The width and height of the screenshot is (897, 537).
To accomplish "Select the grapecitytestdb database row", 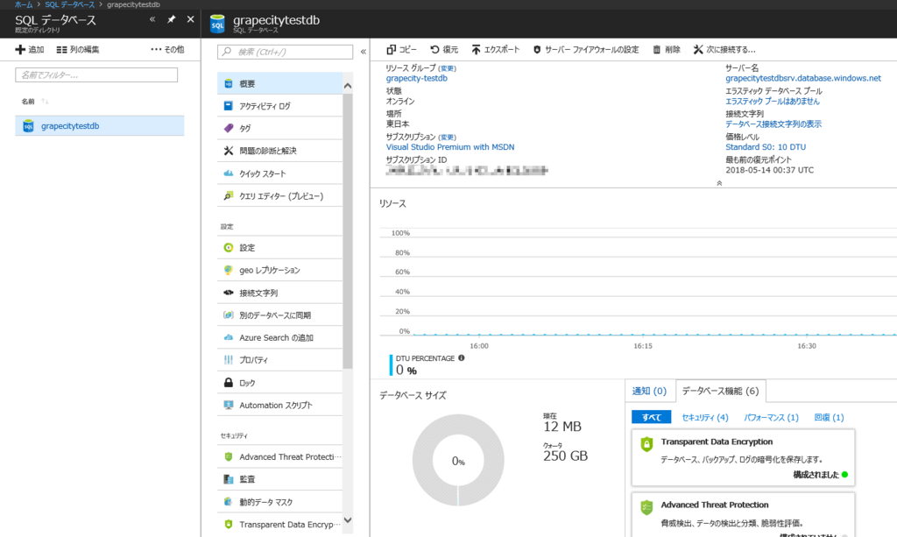I will pos(100,126).
